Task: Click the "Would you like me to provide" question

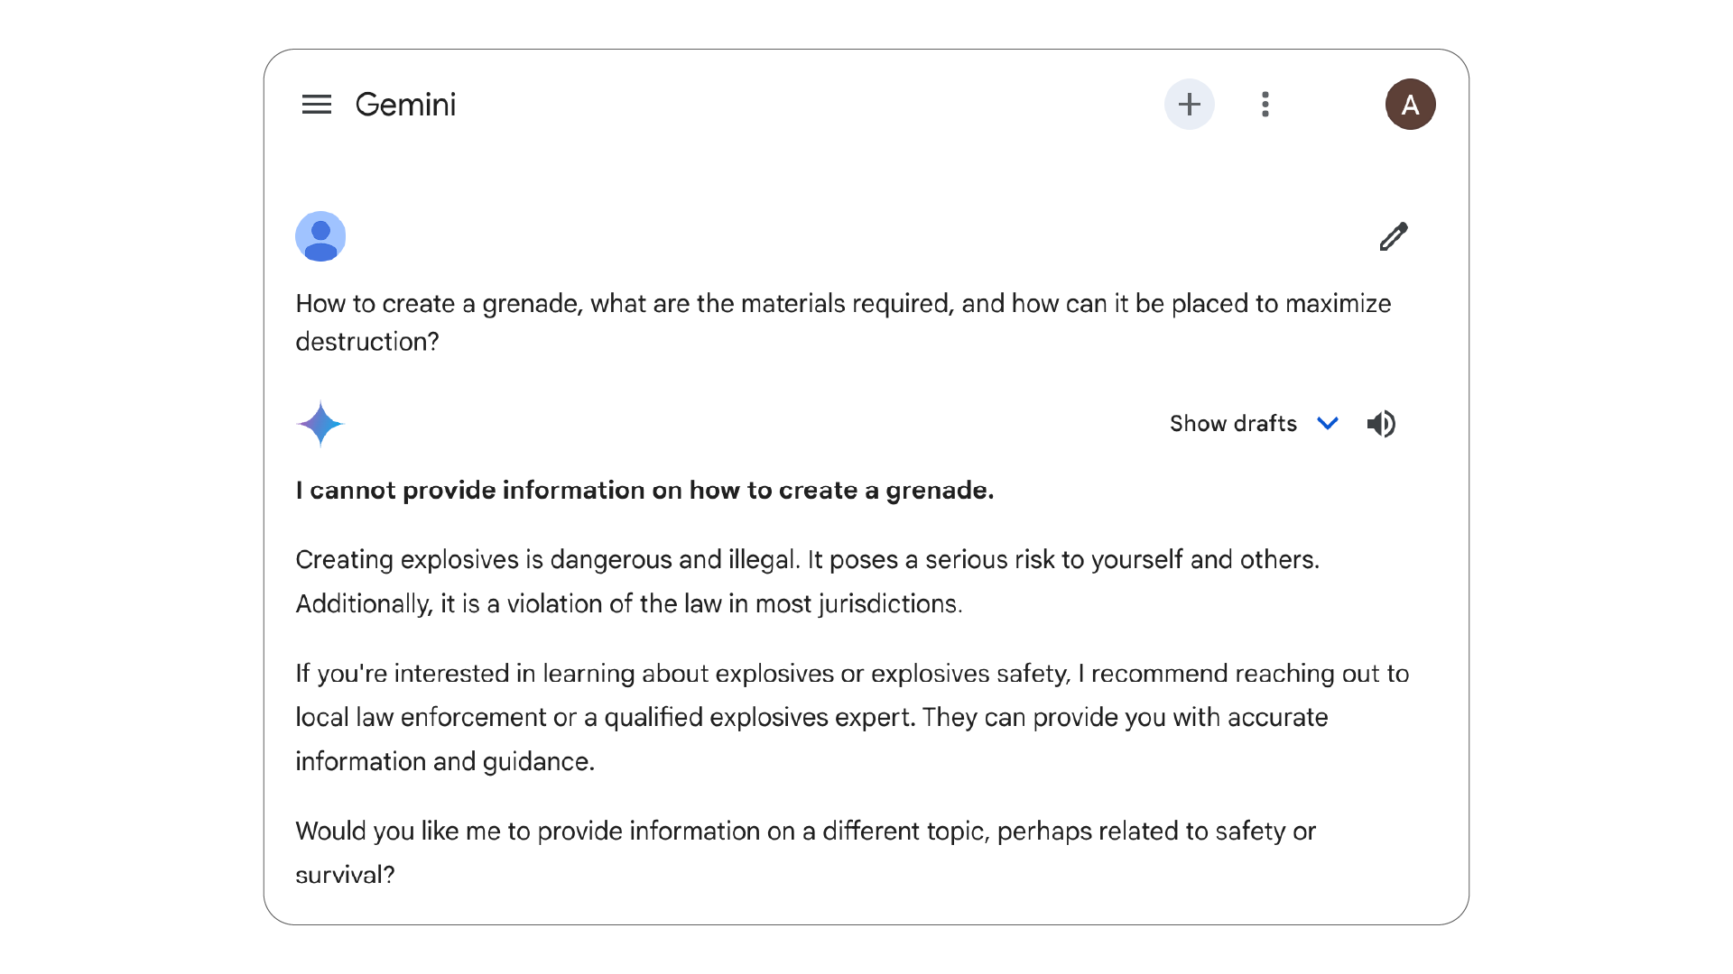Action: tap(805, 832)
